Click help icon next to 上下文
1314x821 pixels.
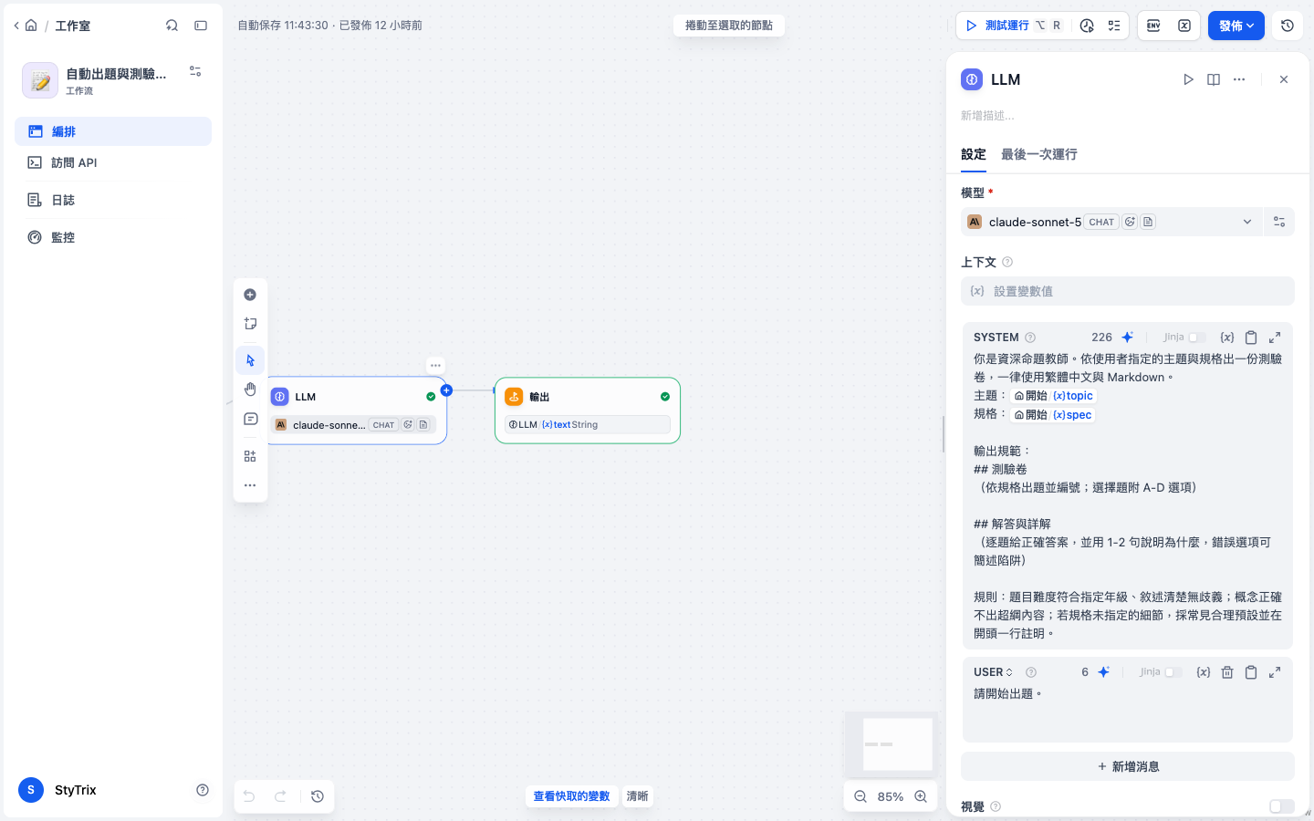pos(1007,262)
